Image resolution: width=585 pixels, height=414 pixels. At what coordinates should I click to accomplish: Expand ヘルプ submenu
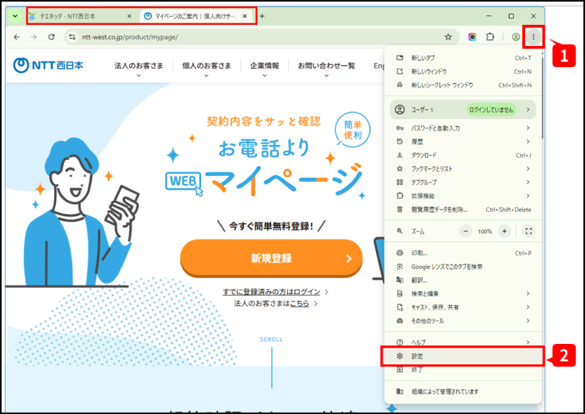click(463, 342)
